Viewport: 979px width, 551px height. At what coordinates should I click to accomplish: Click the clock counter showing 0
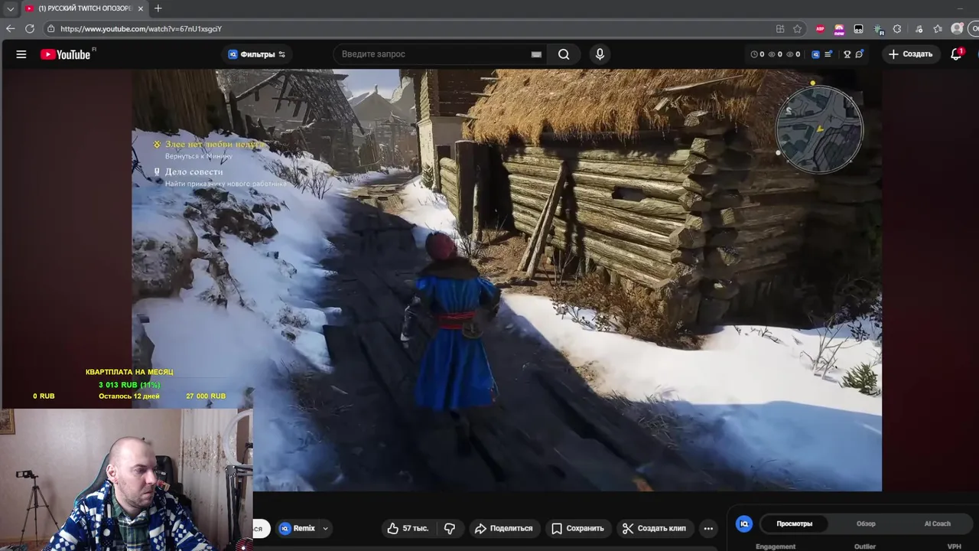click(758, 54)
